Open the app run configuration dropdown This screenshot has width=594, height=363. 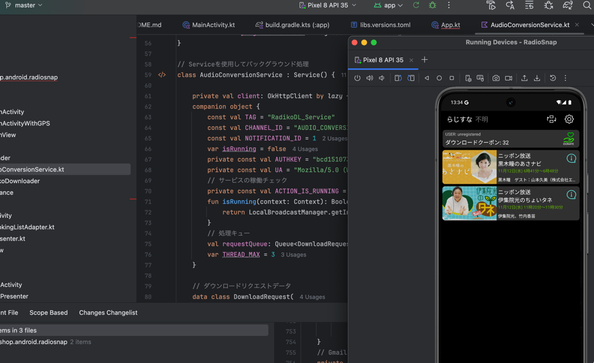pyautogui.click(x=389, y=6)
